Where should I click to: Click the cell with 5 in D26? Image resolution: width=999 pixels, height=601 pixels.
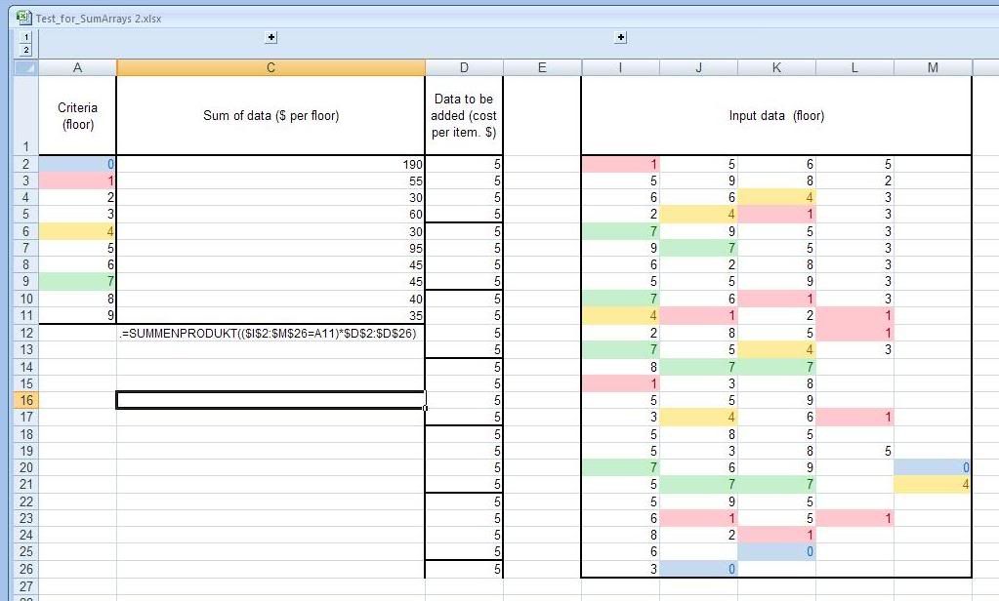coord(464,569)
